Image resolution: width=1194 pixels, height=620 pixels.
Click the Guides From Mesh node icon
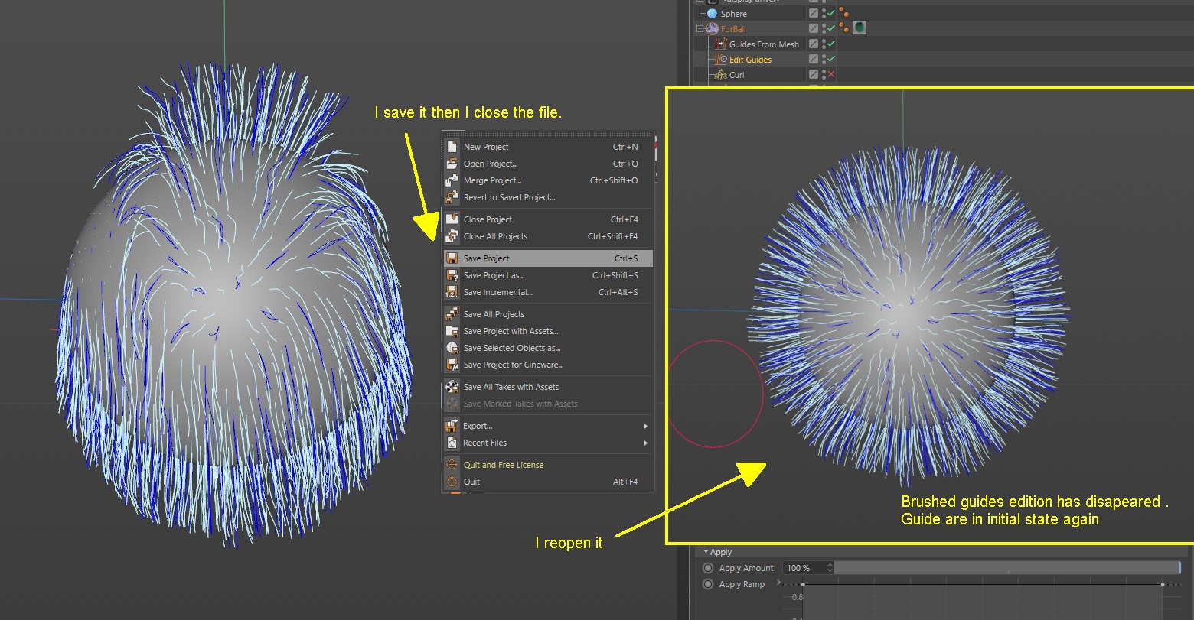(x=720, y=44)
